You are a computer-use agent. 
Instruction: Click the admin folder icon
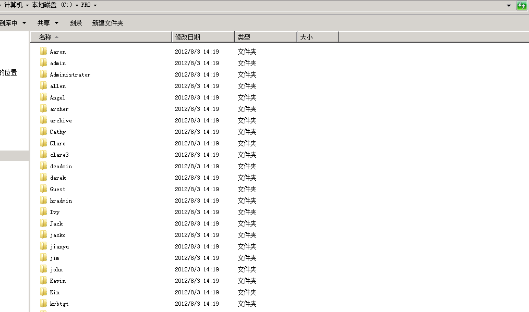43,63
